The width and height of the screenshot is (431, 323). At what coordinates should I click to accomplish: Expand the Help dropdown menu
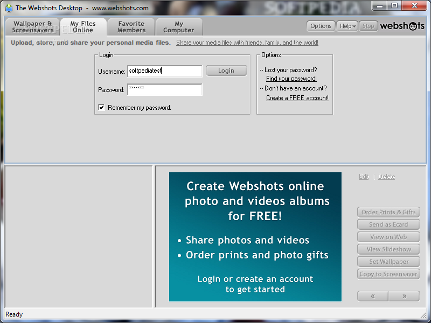coord(347,26)
